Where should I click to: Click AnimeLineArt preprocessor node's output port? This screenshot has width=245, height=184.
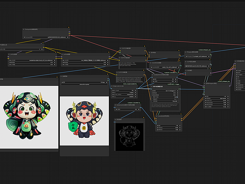coord(140,108)
